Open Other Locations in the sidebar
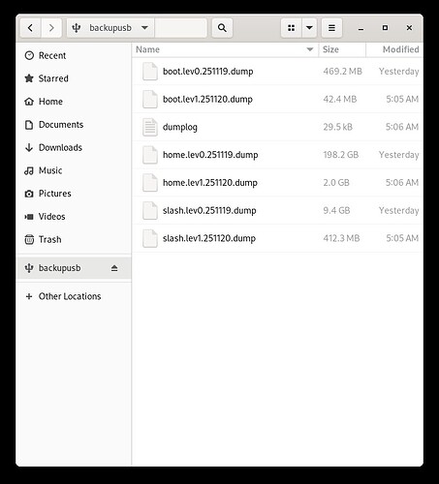The width and height of the screenshot is (439, 484). (x=74, y=296)
